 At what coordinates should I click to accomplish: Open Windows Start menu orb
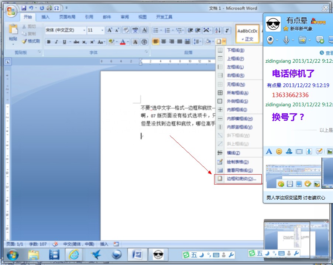[12, 255]
